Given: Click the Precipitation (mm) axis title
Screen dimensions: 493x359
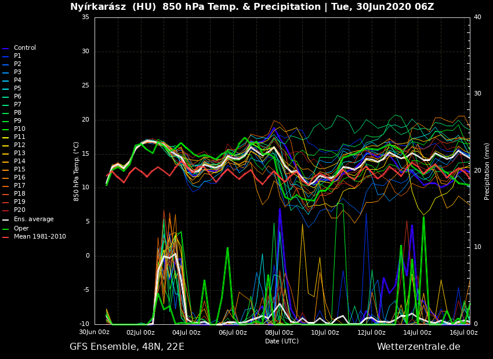Looking at the screenshot, I should pos(487,171).
